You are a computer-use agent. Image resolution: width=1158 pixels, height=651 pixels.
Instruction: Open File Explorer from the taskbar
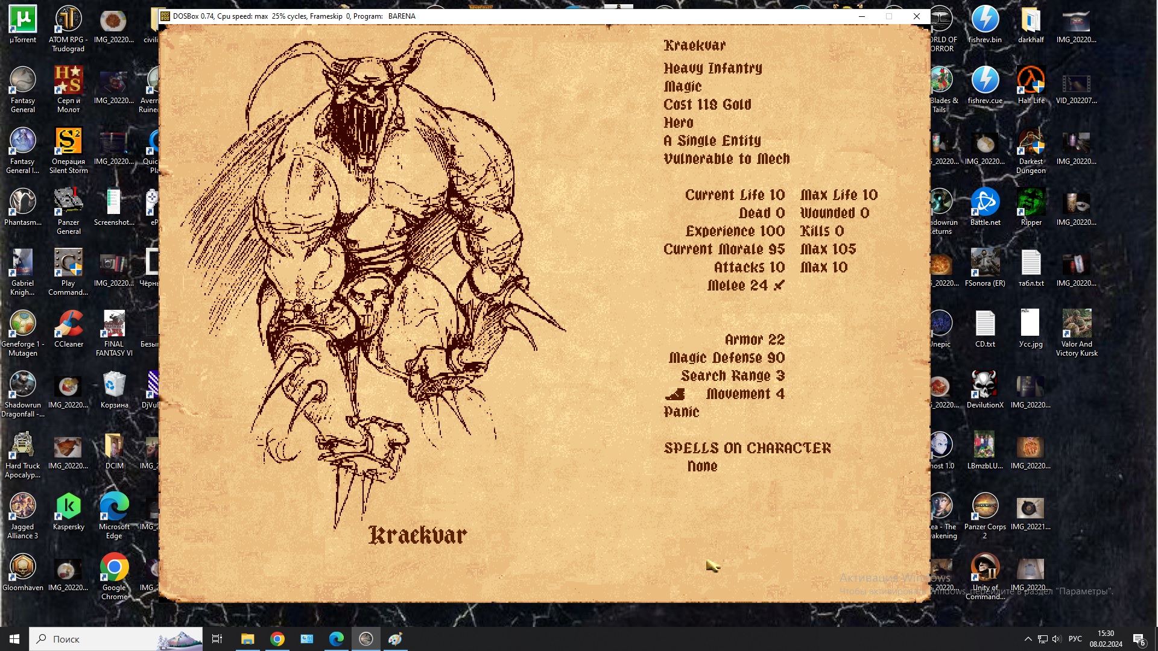pos(247,639)
